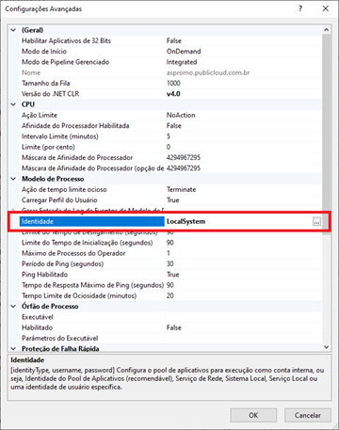
Task: Select the Ping Habilitado property
Action: tap(44, 275)
